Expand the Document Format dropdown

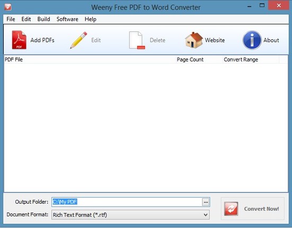tap(130, 215)
